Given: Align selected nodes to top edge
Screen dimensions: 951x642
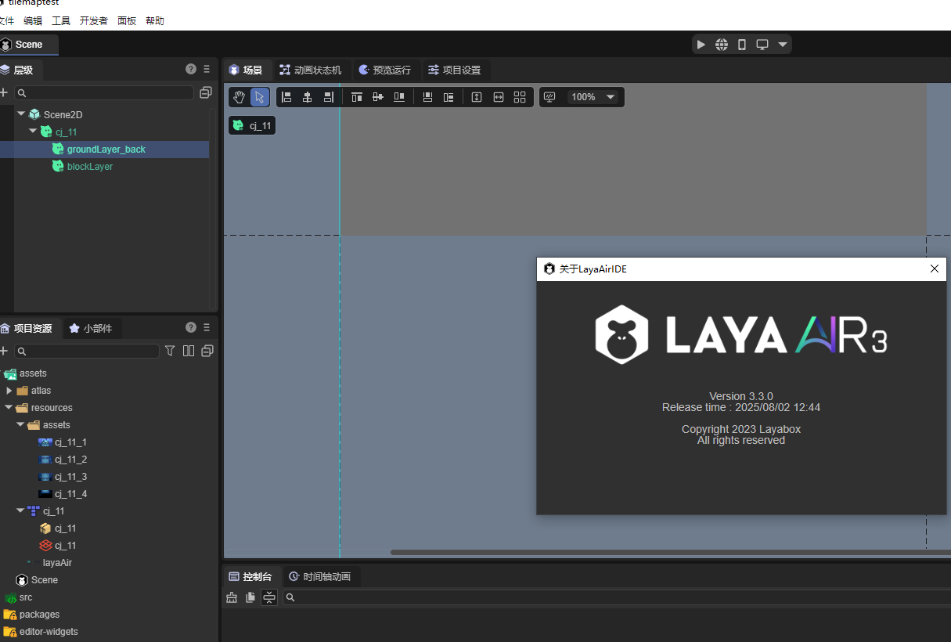Looking at the screenshot, I should pos(357,97).
